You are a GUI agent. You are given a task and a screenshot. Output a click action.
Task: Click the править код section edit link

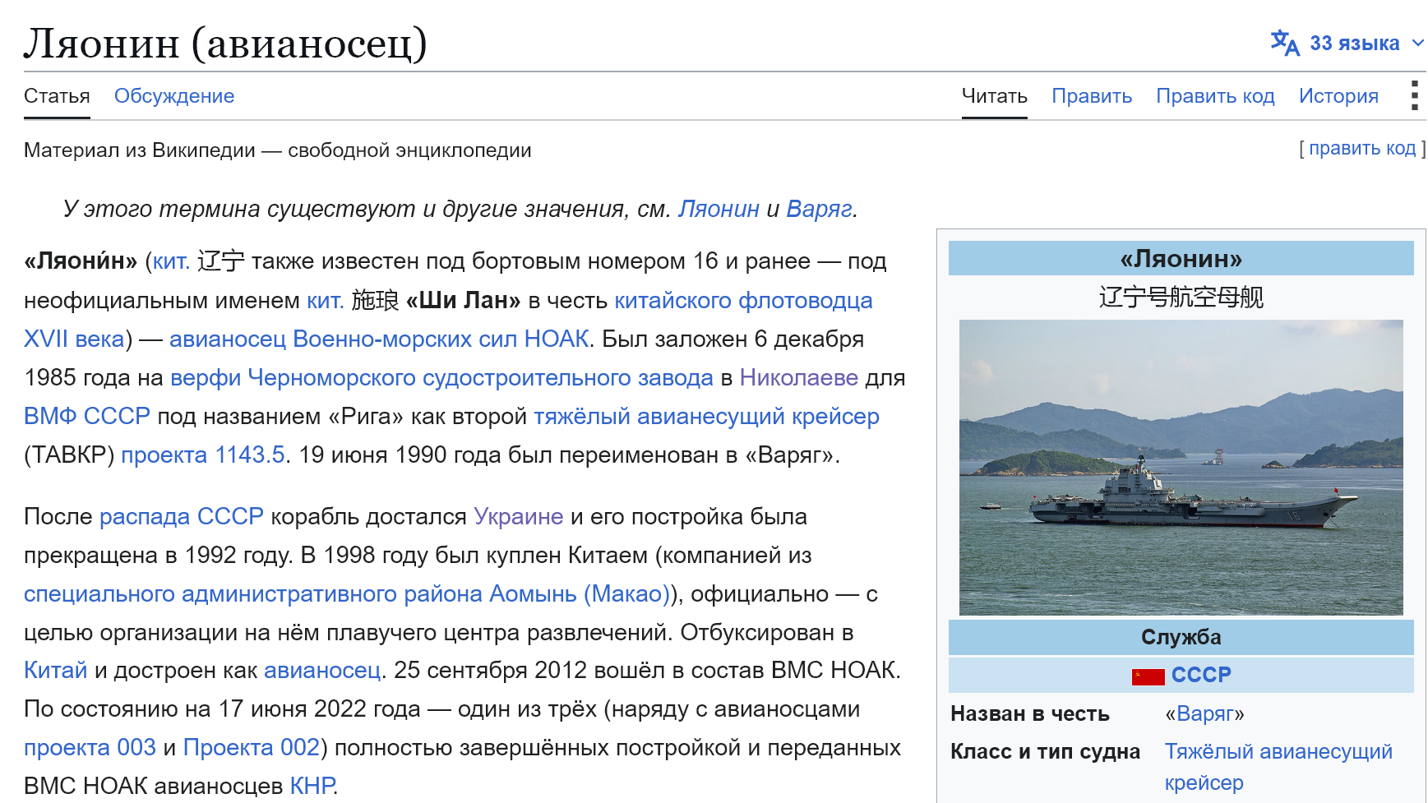click(1362, 149)
